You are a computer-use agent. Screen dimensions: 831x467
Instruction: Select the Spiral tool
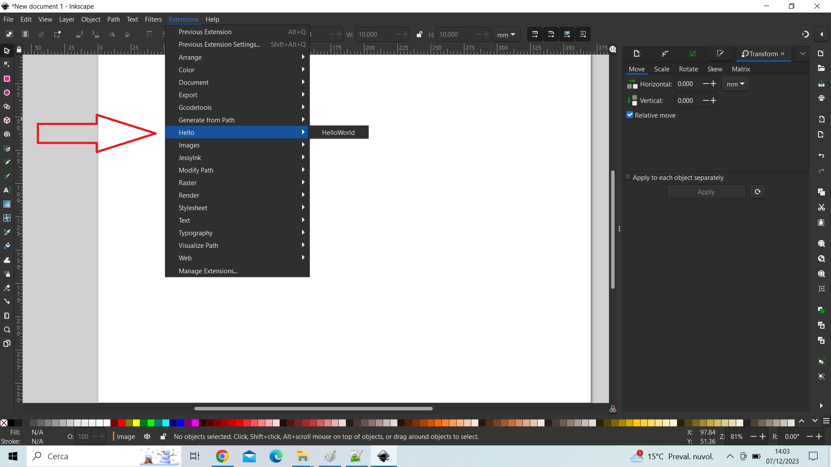pos(7,134)
